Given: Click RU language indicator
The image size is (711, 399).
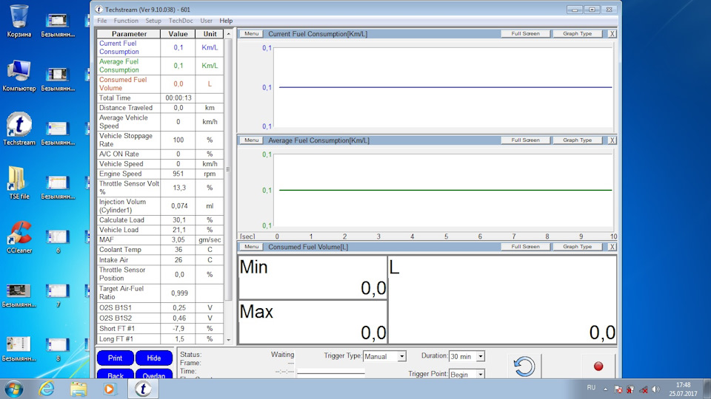Looking at the screenshot, I should coord(591,388).
